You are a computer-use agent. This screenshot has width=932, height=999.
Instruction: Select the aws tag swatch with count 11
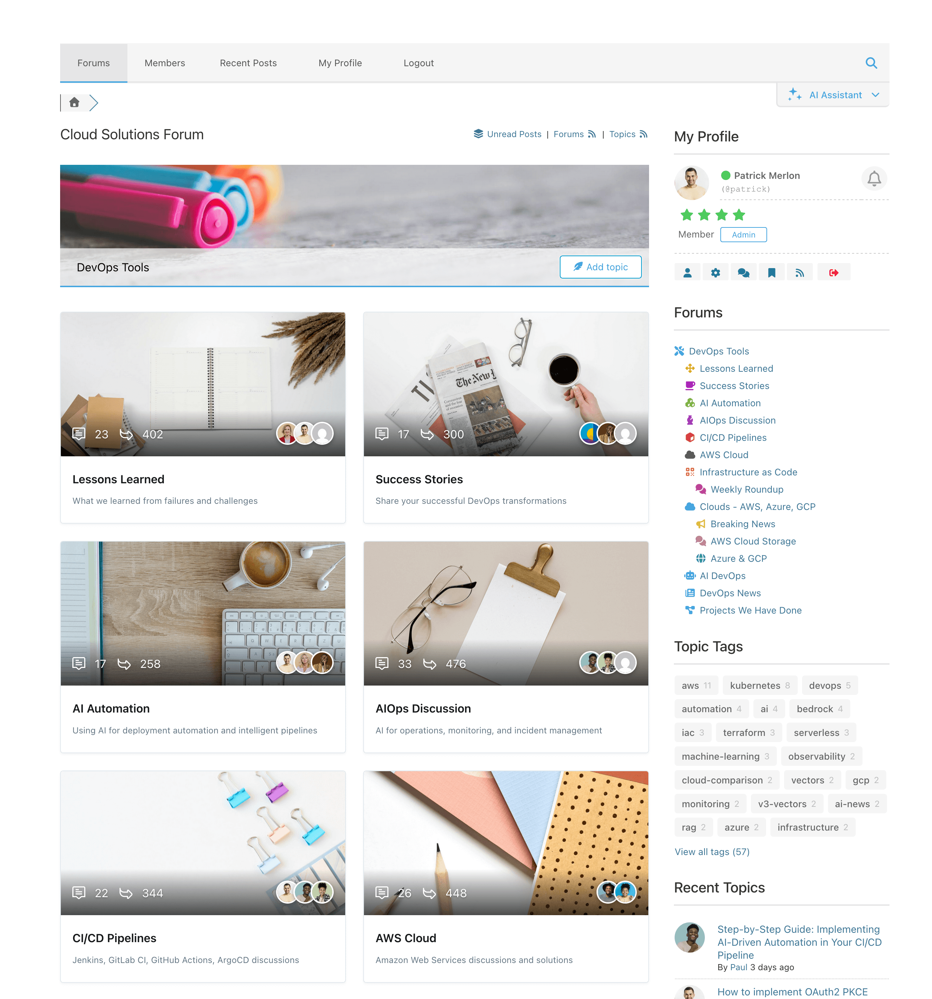click(696, 685)
